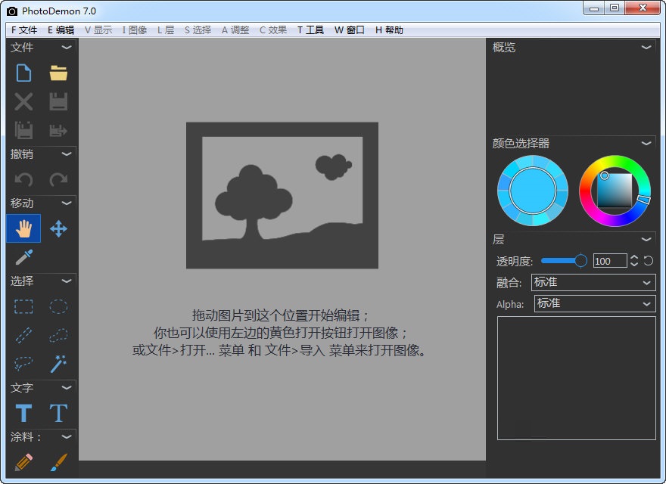Select the Magic wand tool
The width and height of the screenshot is (666, 484).
[x=58, y=365]
